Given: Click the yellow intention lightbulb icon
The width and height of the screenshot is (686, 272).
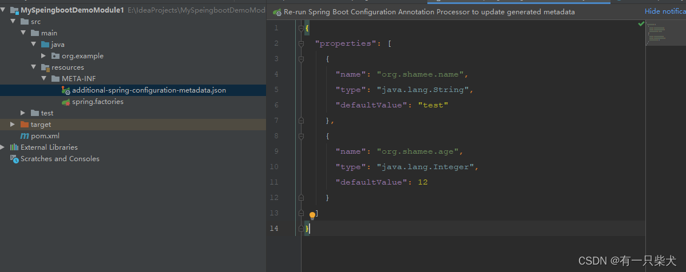Looking at the screenshot, I should [312, 215].
